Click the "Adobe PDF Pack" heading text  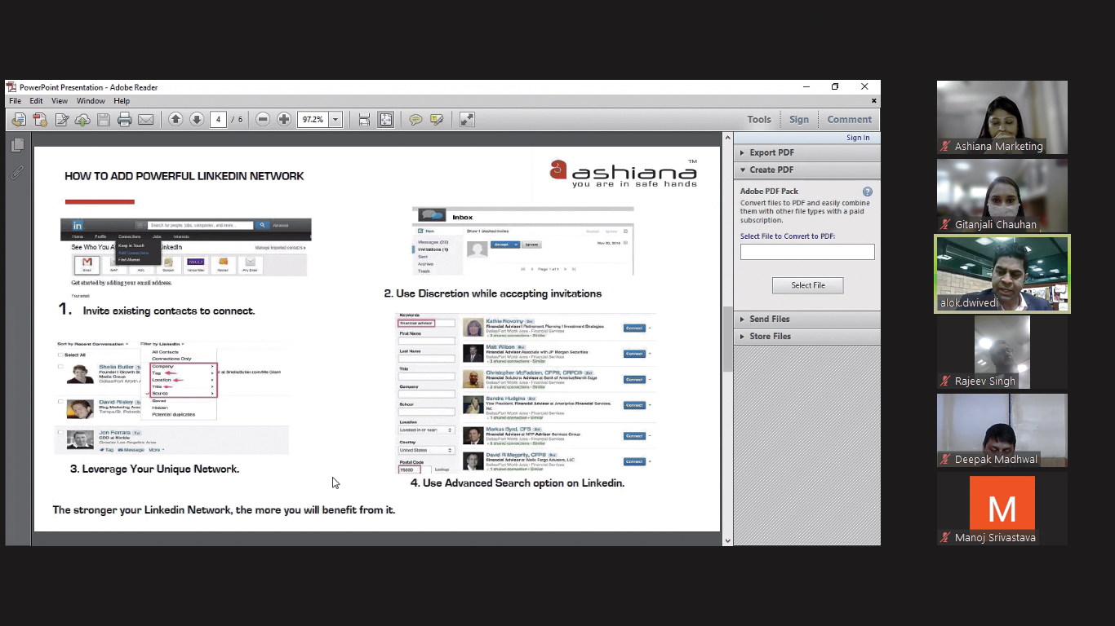(x=769, y=192)
